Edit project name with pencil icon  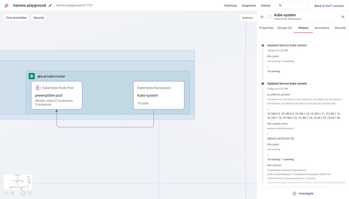pos(50,5)
